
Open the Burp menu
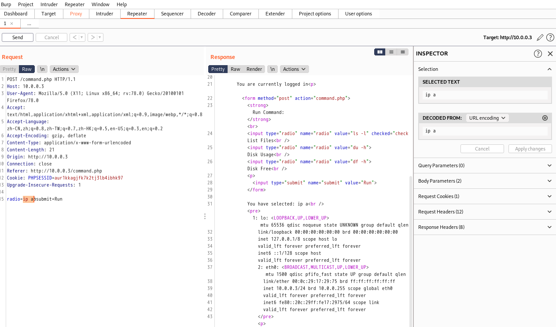(x=6, y=4)
